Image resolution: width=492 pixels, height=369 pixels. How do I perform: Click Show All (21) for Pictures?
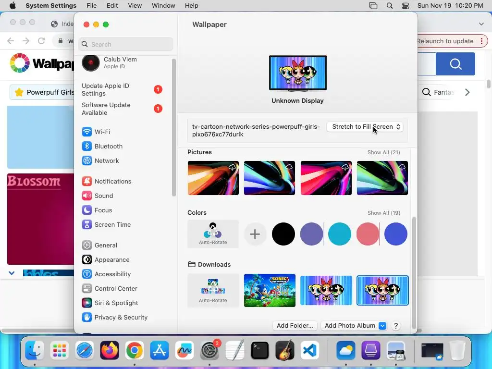384,152
